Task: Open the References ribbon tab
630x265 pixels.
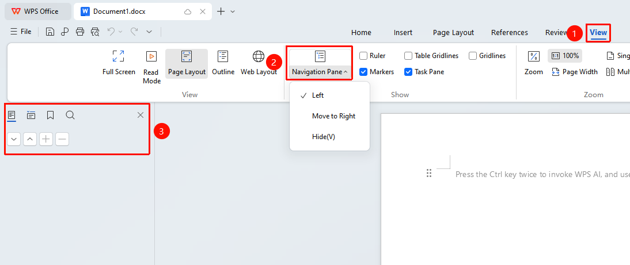Action: (510, 32)
